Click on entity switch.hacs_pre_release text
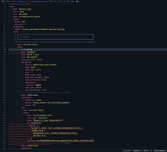The width and height of the screenshot is (167, 152). (45, 65)
